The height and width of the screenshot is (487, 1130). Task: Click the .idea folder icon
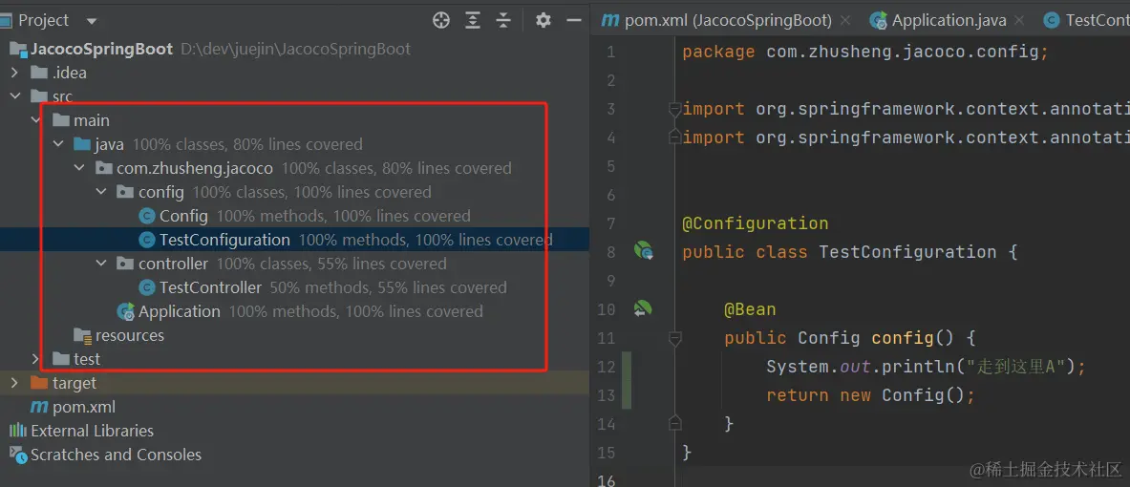pos(39,73)
